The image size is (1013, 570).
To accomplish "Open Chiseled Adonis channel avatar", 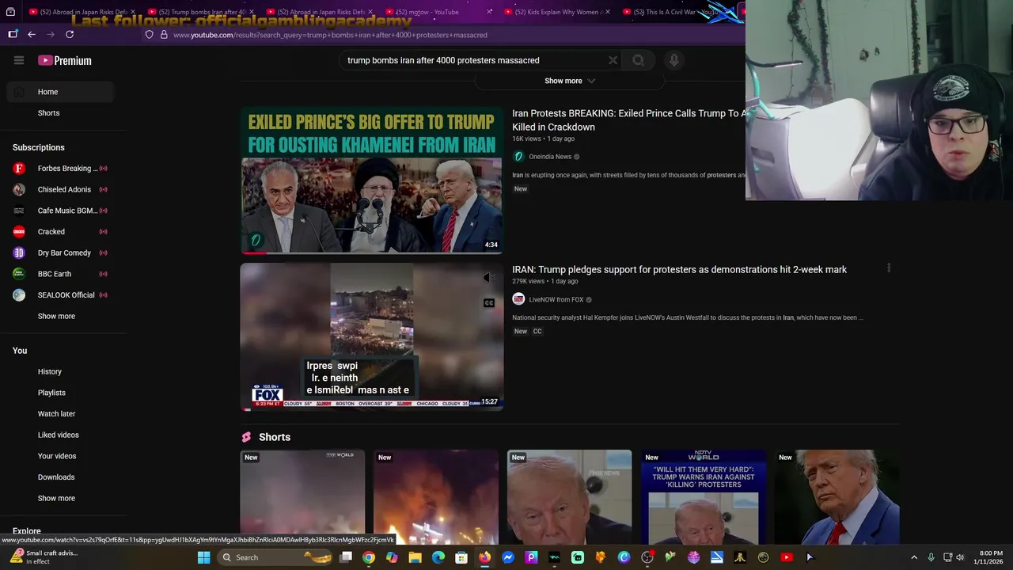I will click(x=19, y=189).
